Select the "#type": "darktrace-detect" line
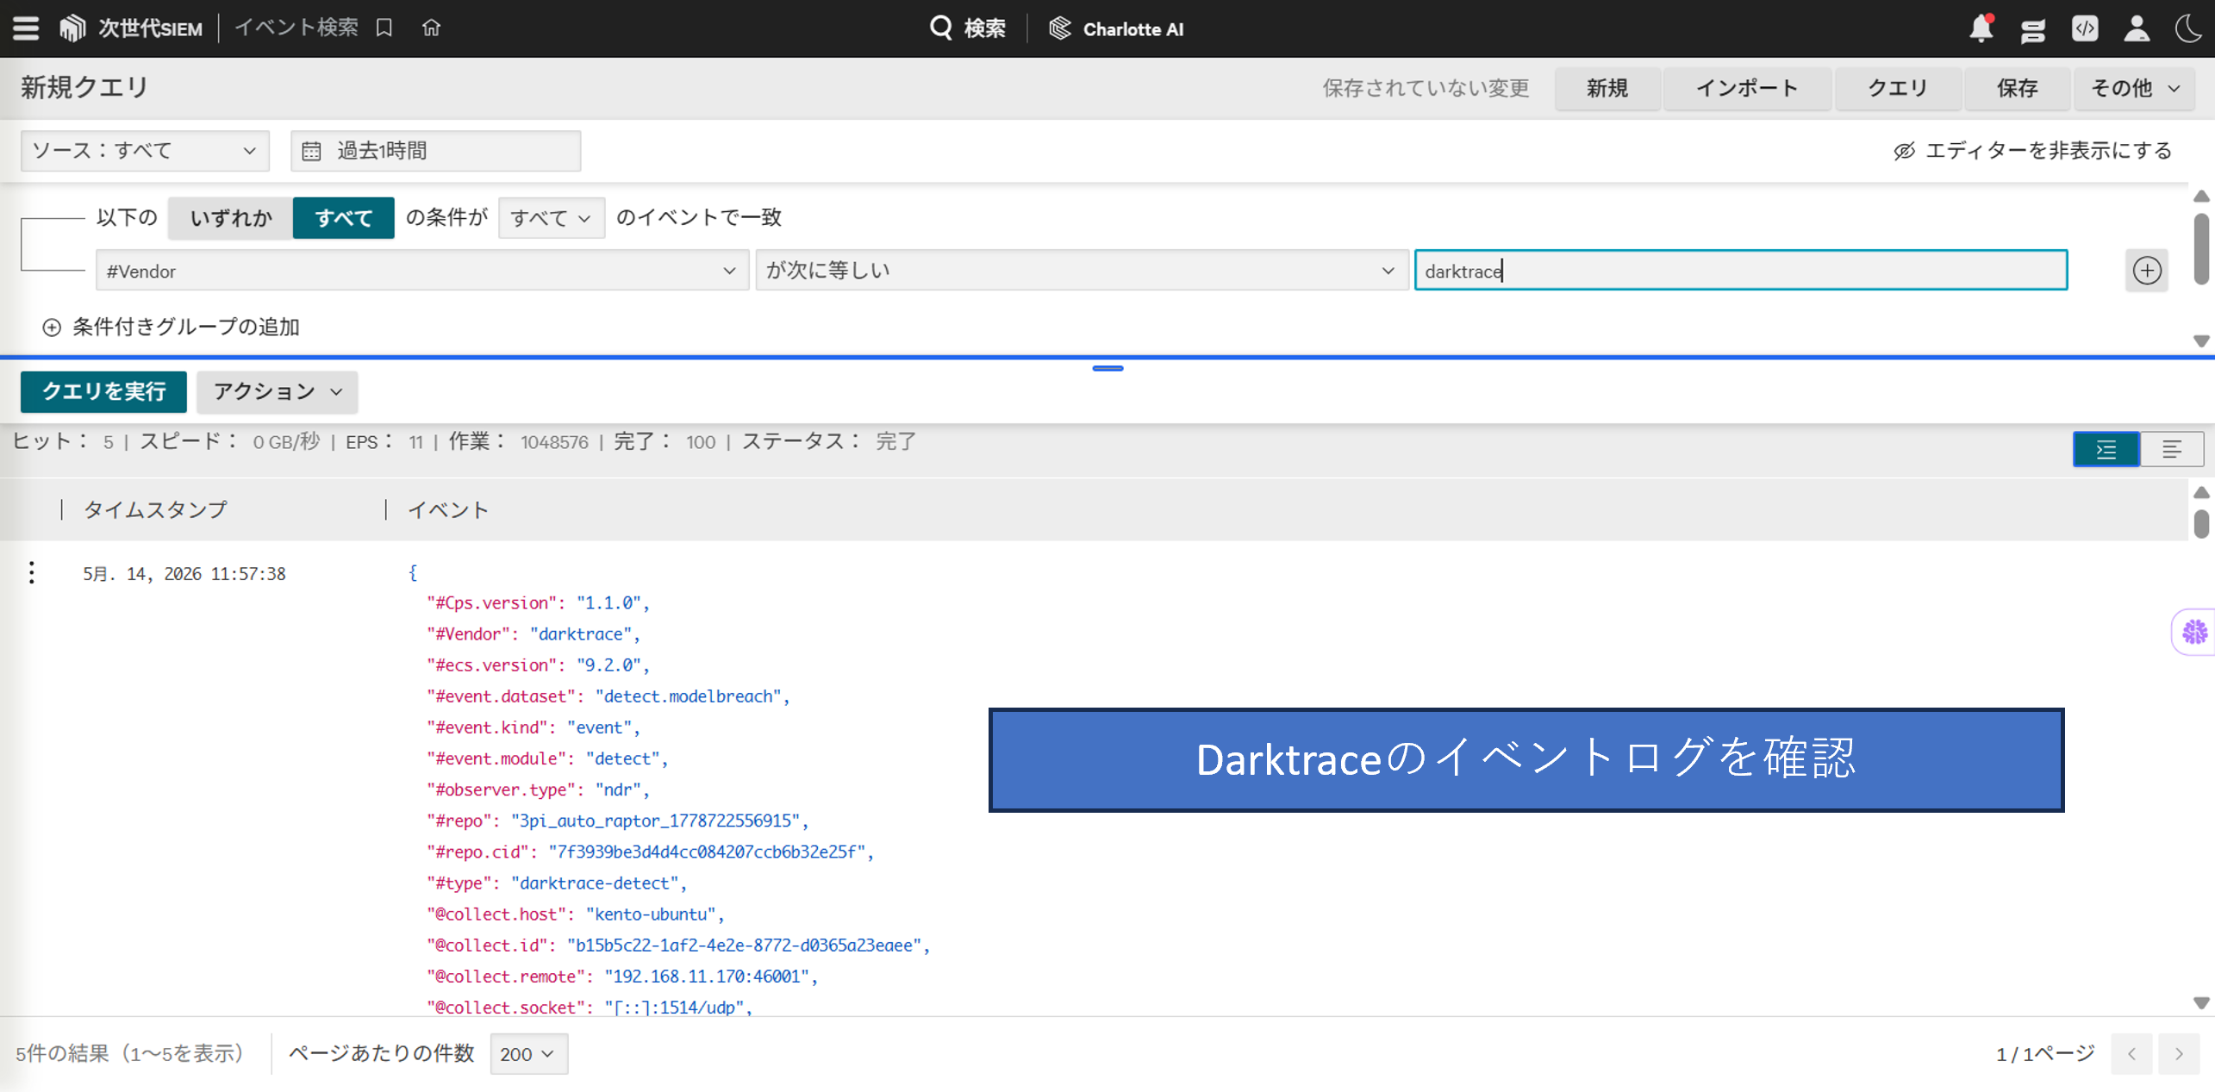Image resolution: width=2215 pixels, height=1092 pixels. pos(557,883)
